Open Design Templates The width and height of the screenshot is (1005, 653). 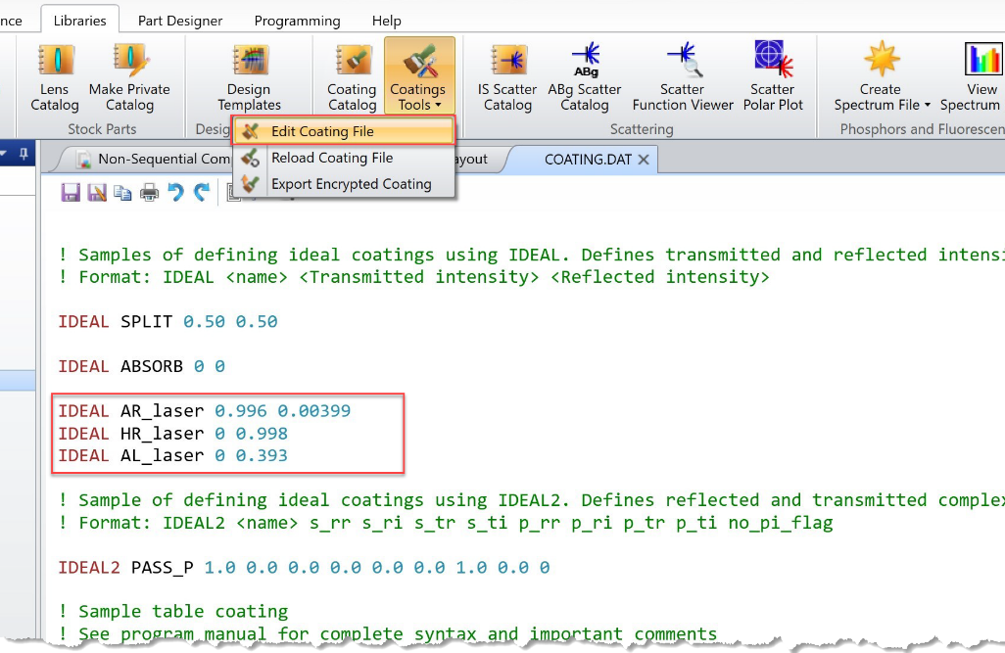249,77
